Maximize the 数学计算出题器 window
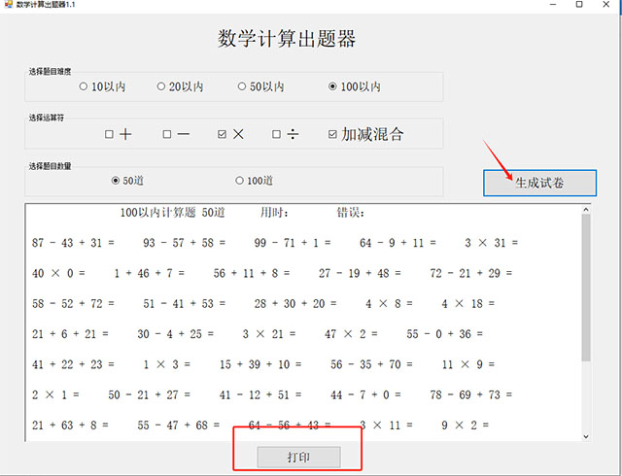 [x=579, y=4]
